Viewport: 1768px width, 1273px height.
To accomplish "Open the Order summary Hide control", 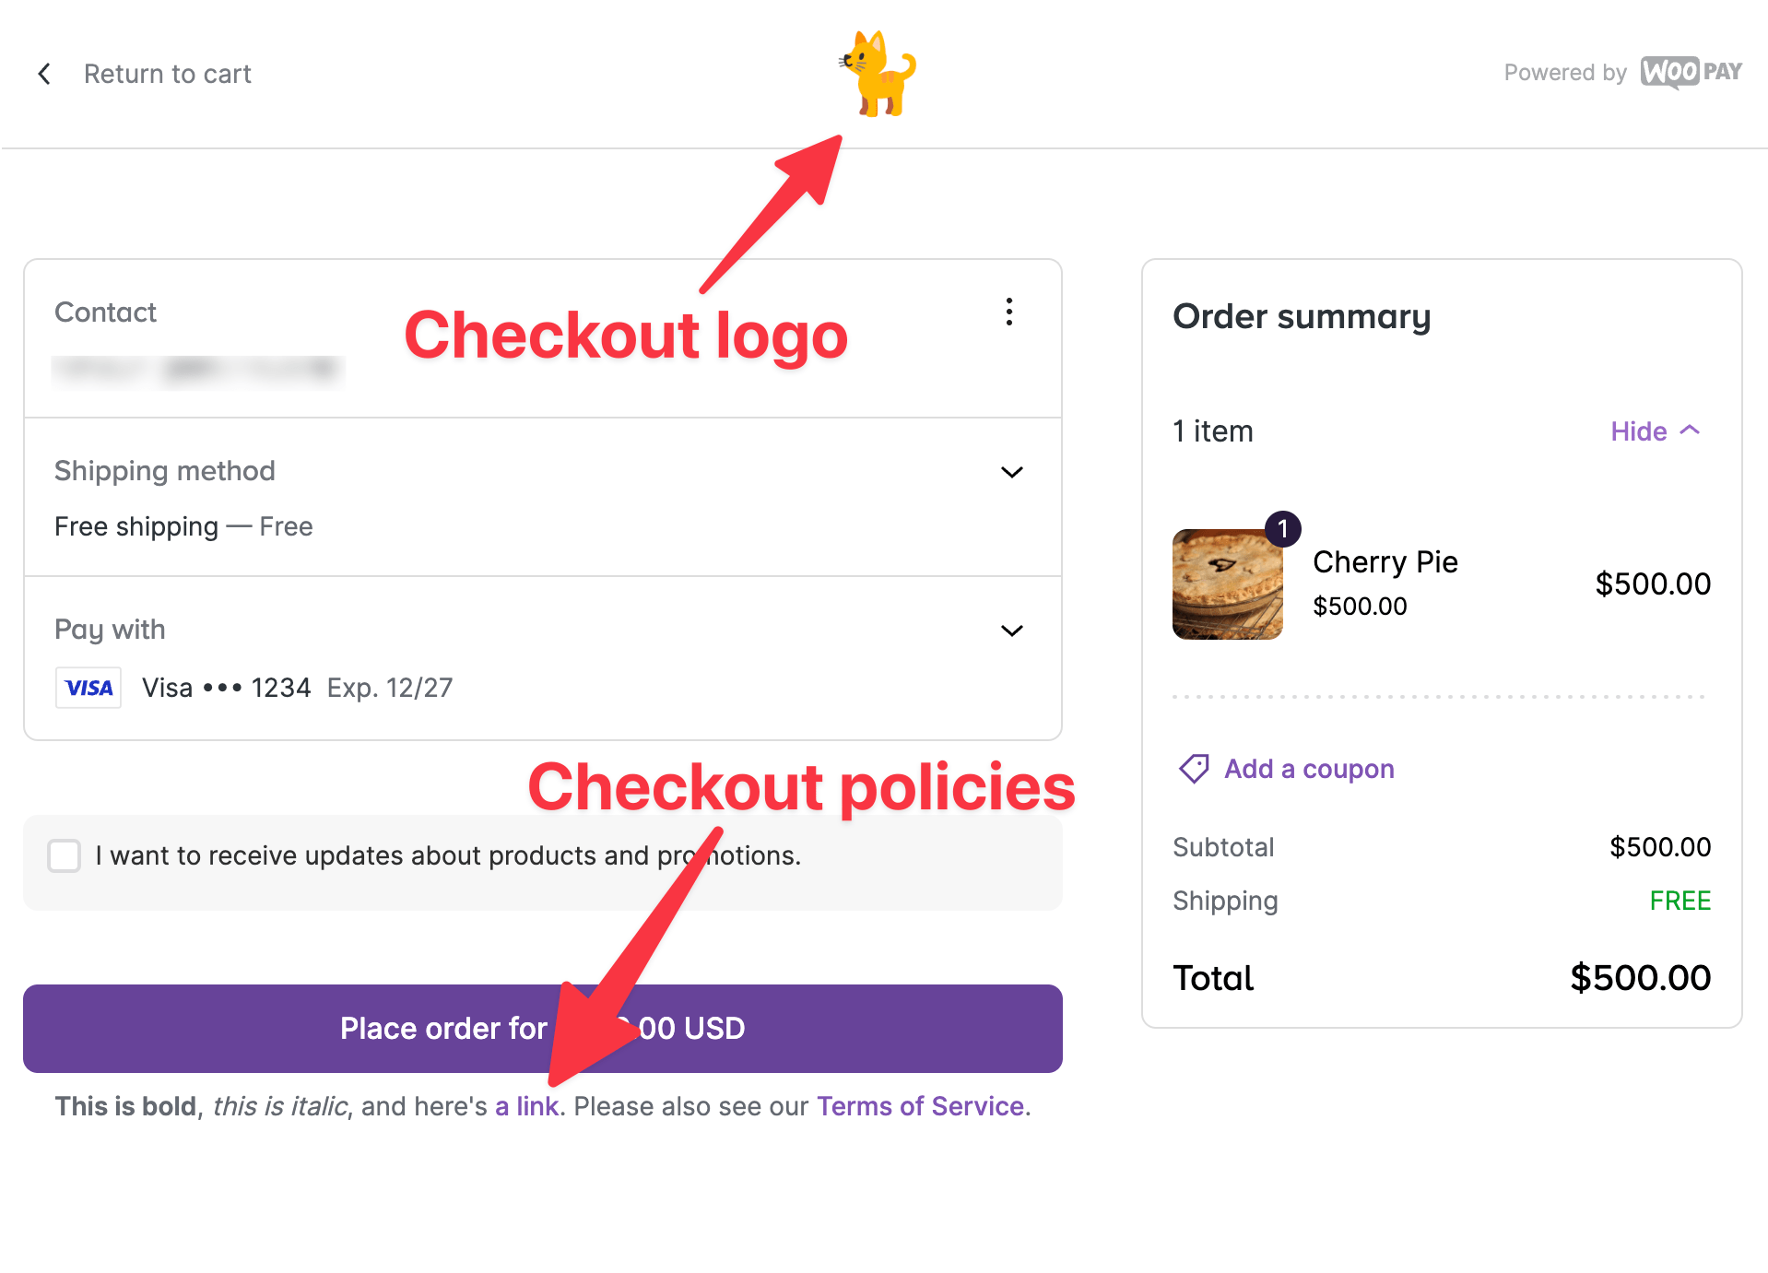I will coord(1656,430).
